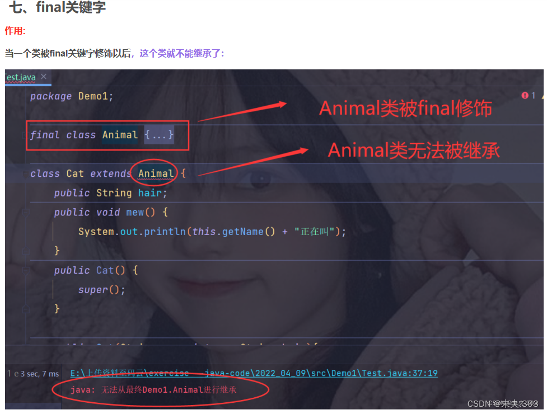
Task: Open the Test.java:37:19 file path link
Action: [x=254, y=373]
